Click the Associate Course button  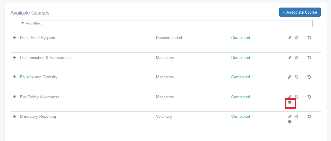[x=300, y=12]
